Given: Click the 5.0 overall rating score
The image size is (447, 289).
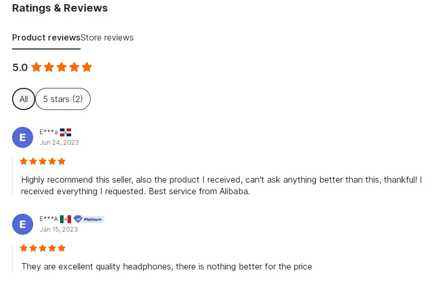Looking at the screenshot, I should coord(20,67).
